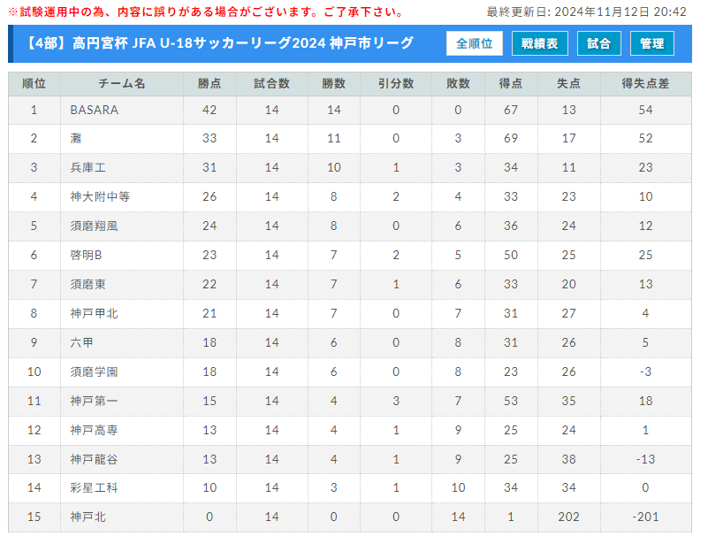Click the league title header text
708x544 pixels.
click(218, 43)
